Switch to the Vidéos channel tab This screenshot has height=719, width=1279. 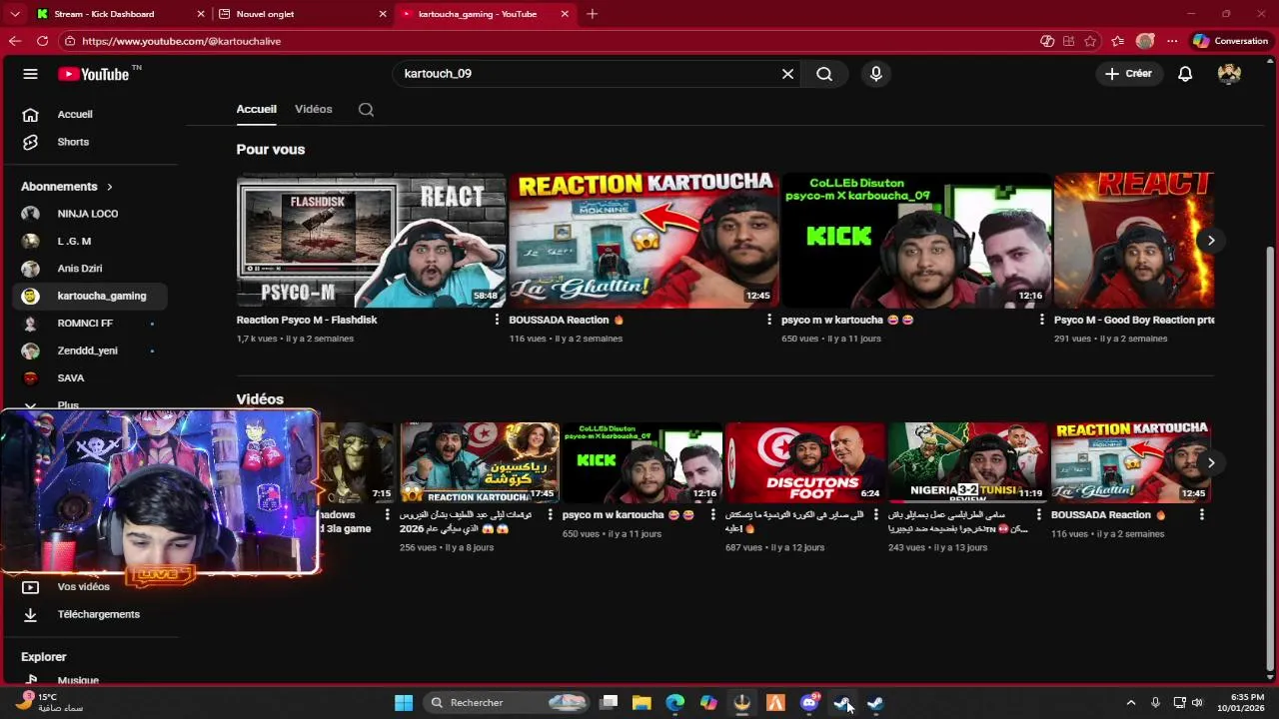[314, 109]
